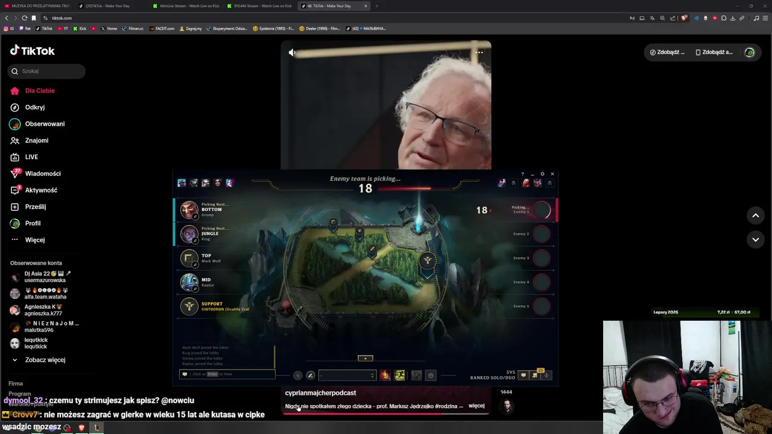Viewport: 772px width, 434px height.
Task: Open the video more options dots
Action: click(x=479, y=52)
